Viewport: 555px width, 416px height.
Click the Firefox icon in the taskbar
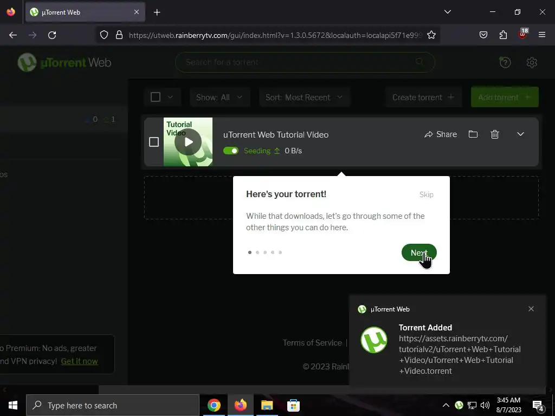click(x=240, y=405)
